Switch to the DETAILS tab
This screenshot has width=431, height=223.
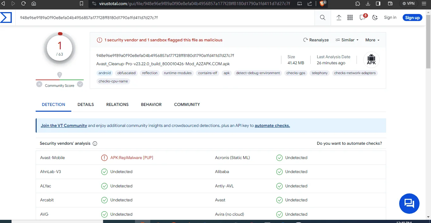86,104
